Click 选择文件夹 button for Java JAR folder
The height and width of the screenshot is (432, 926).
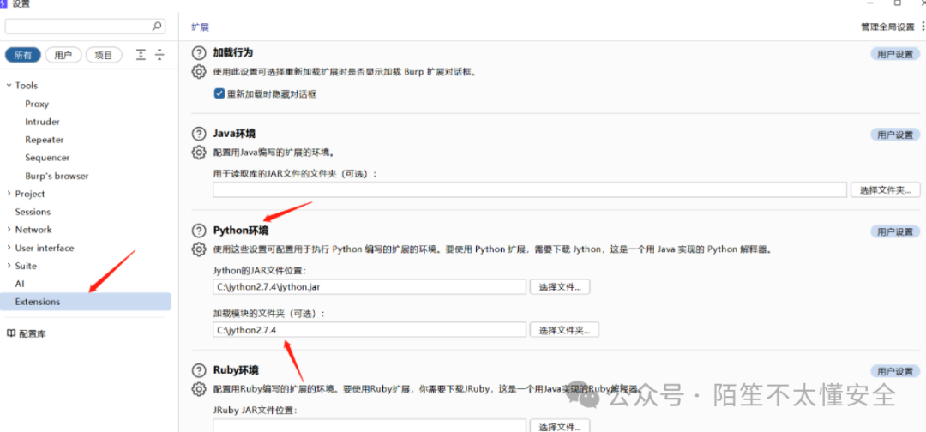(885, 190)
